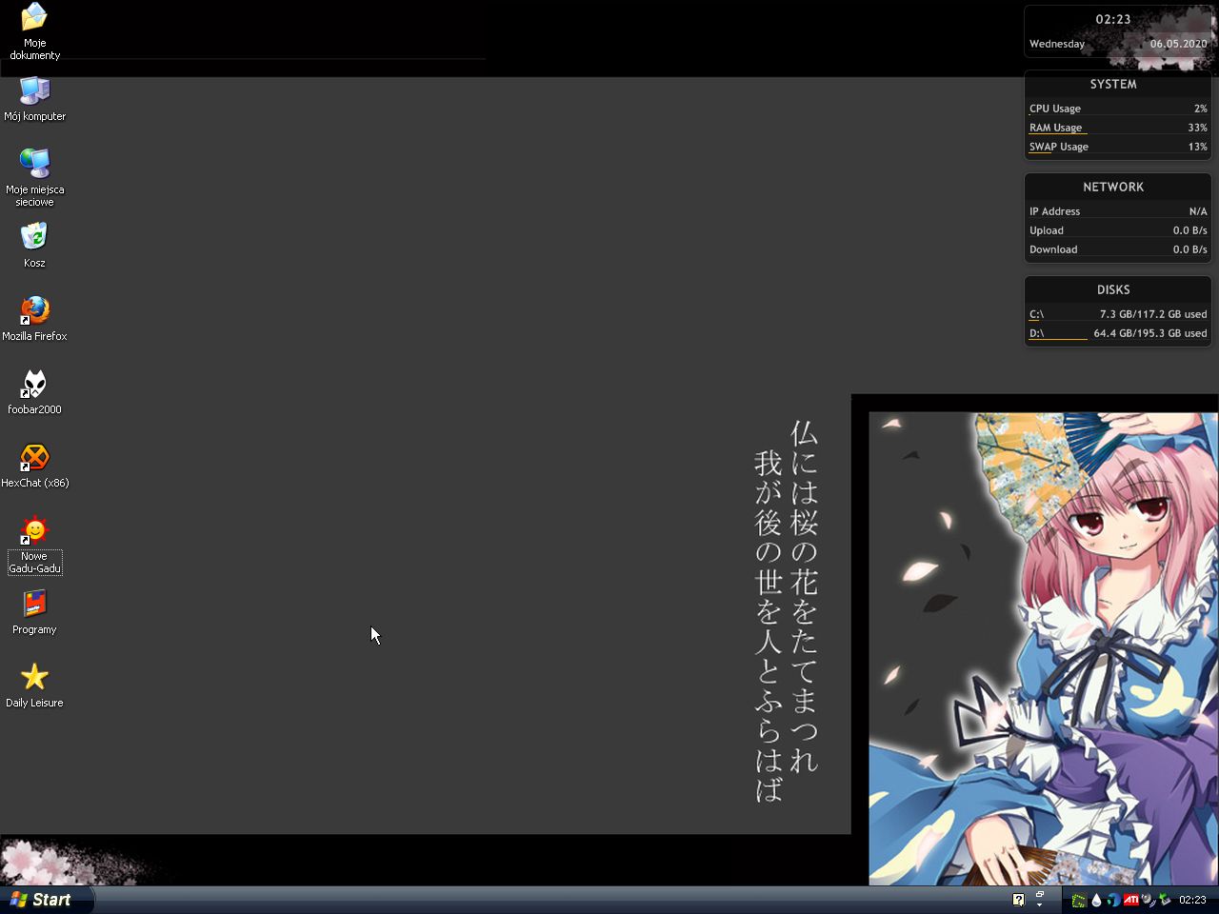Select the Daily Leisure star icon
The width and height of the screenshot is (1219, 914).
(x=34, y=685)
